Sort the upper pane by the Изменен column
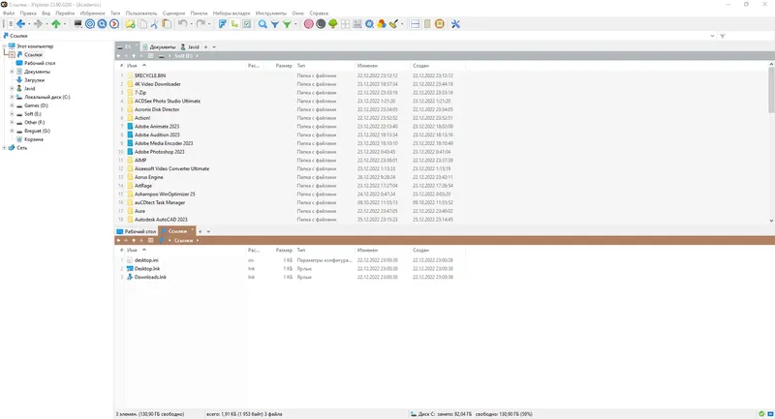775x419 pixels. [x=367, y=65]
